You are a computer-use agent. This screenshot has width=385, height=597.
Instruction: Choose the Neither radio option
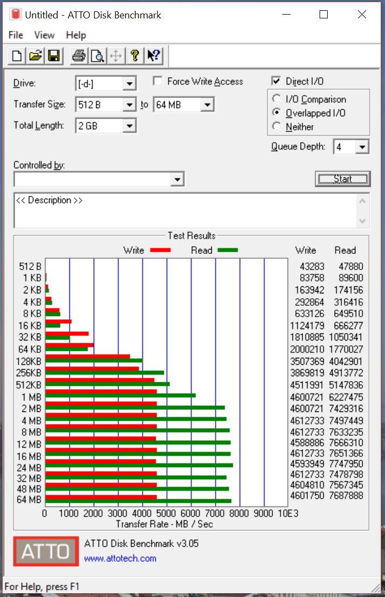tap(277, 127)
